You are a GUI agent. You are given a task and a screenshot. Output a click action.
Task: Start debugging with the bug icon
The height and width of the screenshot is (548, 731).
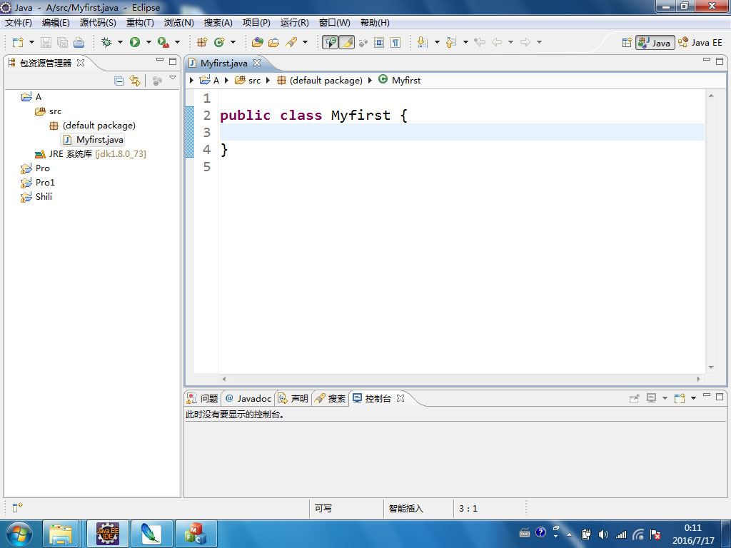point(107,42)
